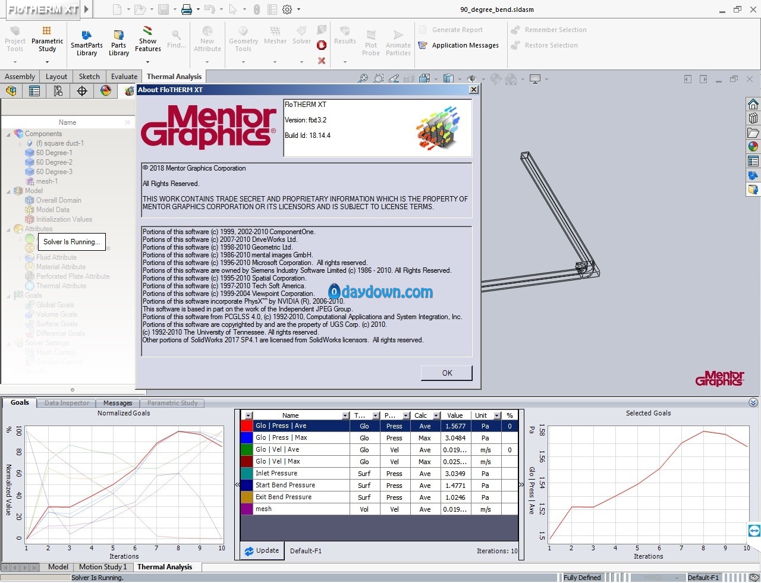Open Application Messages
The image size is (761, 583).
tap(458, 45)
